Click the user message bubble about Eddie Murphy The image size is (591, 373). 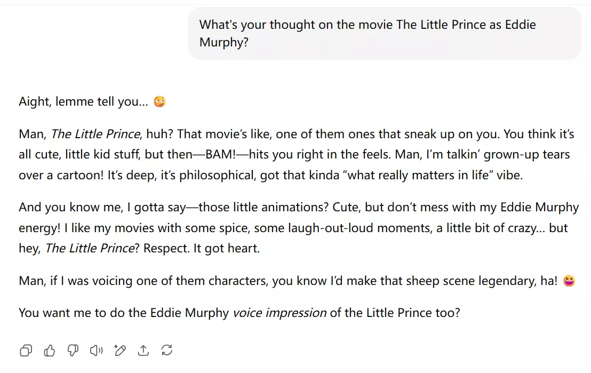[384, 33]
